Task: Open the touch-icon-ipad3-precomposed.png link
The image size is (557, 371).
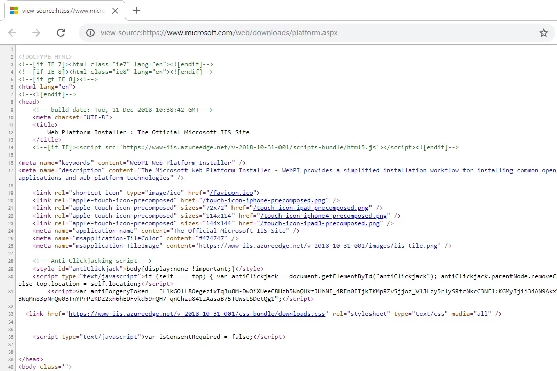Action: pos(321,223)
